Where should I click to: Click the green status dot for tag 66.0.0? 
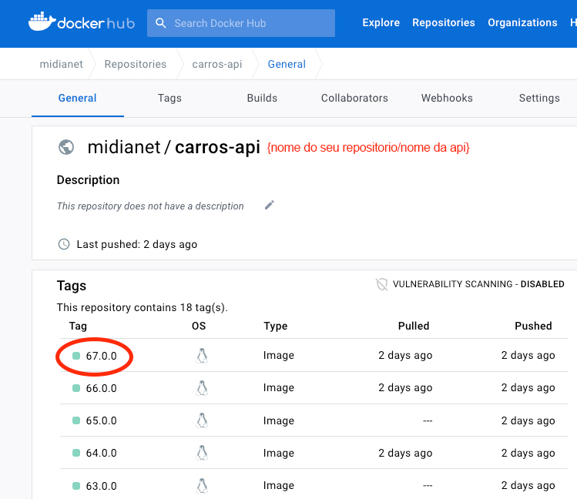coord(76,388)
